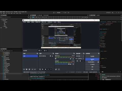This screenshot has width=122, height=91.
Task: Switch to Cocos scene editor tab
Action: tap(33, 15)
